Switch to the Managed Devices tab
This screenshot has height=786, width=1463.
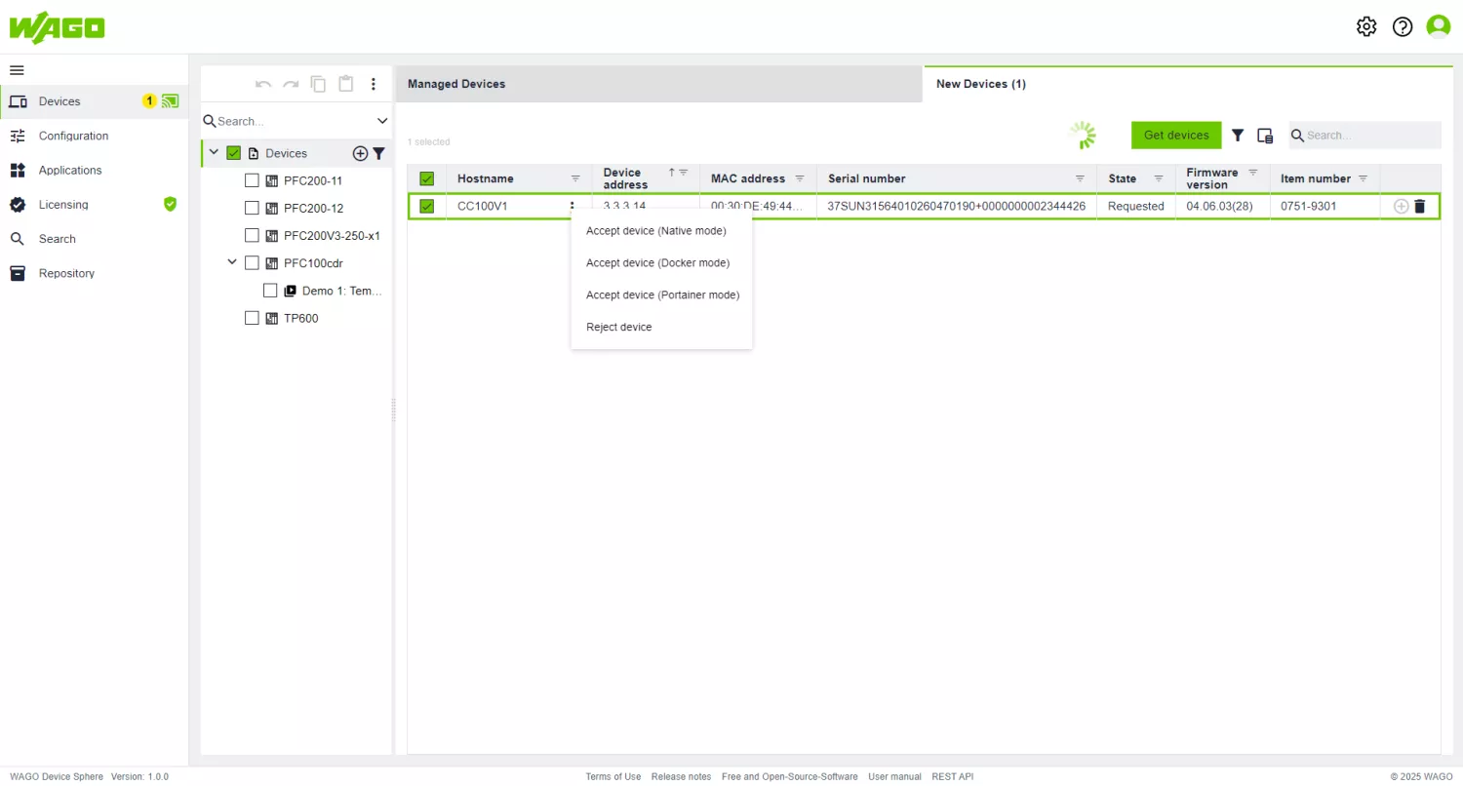658,84
